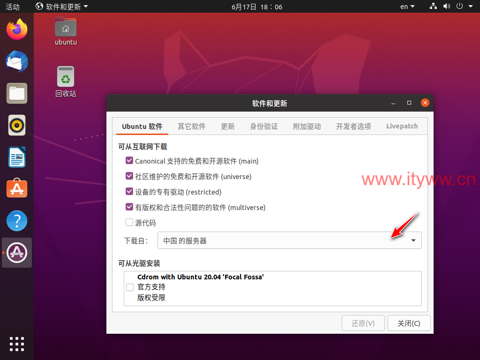480x360 pixels.
Task: Open the ubuntu home folder desktop icon
Action: click(66, 31)
